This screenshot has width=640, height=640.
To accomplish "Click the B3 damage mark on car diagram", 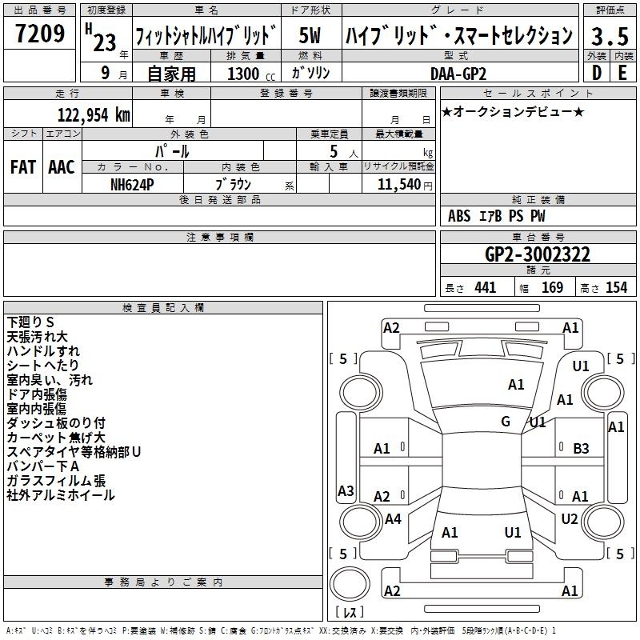I will tap(581, 449).
